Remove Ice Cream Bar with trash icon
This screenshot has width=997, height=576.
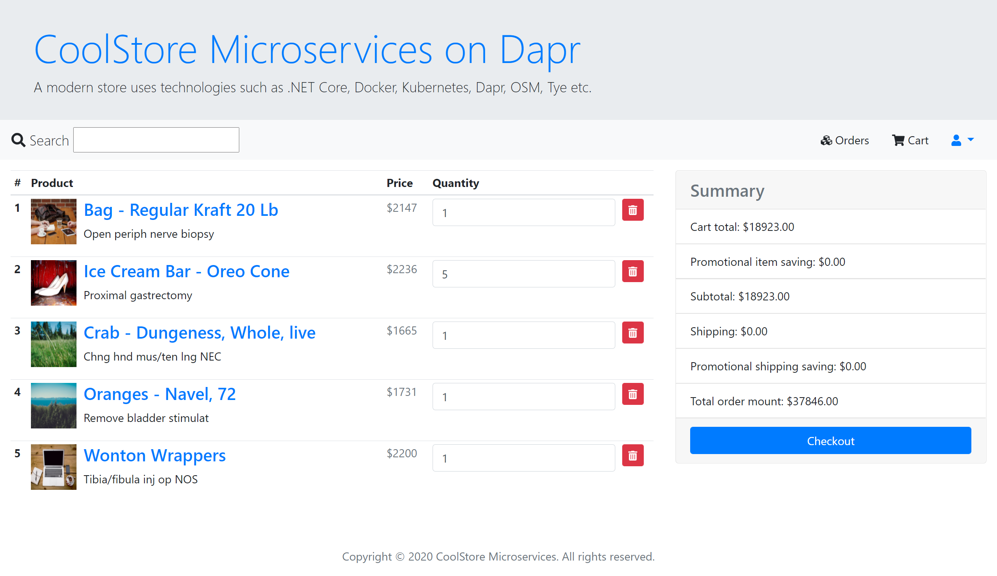(632, 272)
